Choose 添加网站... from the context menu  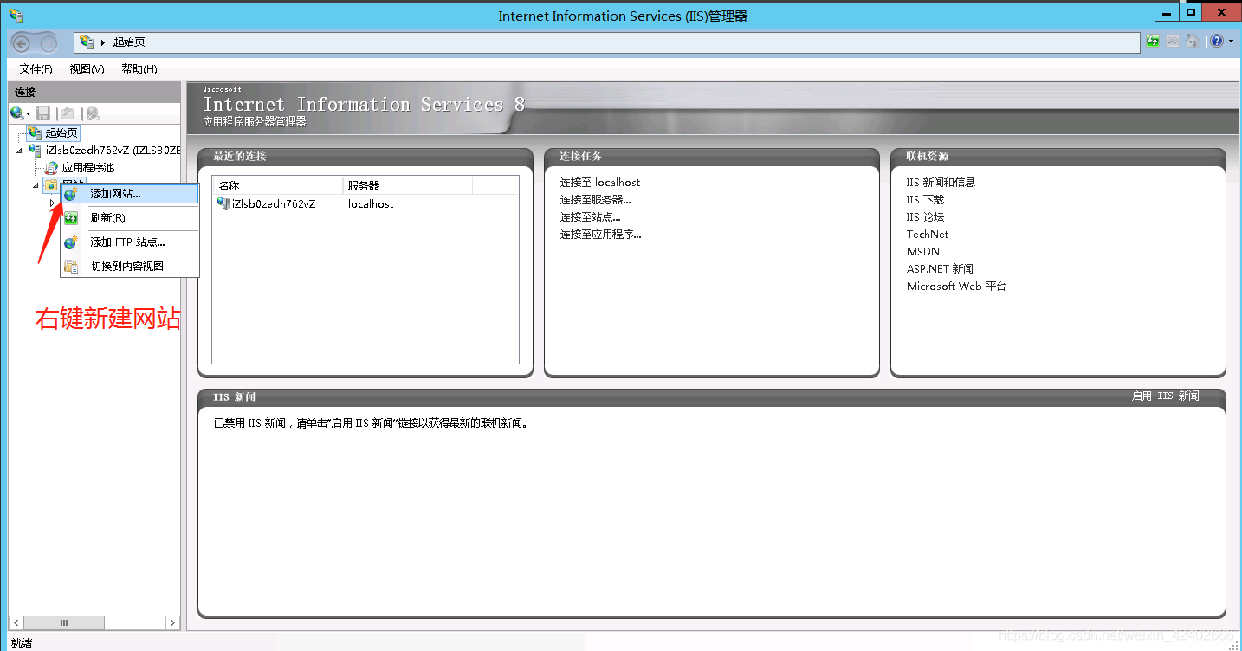point(130,194)
